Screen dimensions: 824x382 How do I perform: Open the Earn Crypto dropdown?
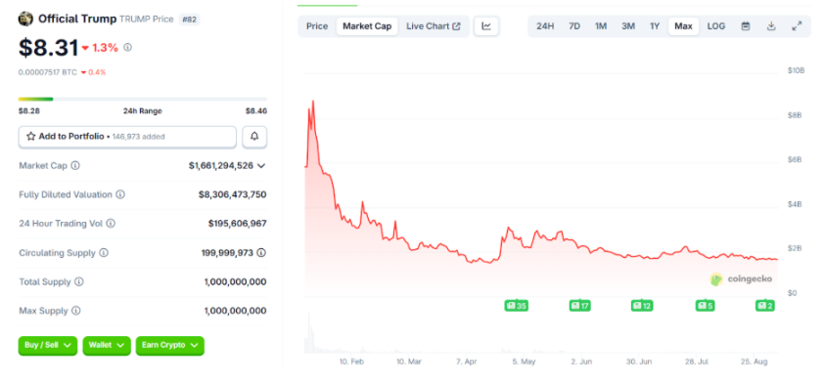169,345
